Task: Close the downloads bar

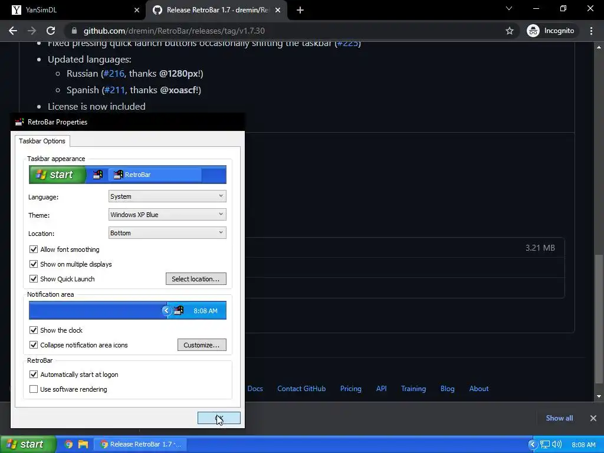Action: click(x=593, y=418)
